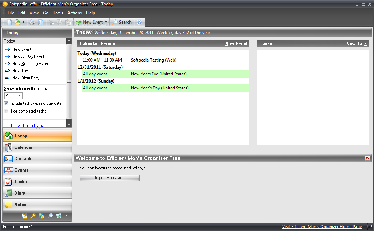374x231 pixels.
Task: Click New Recurring Event in side panel
Action: click(30, 64)
